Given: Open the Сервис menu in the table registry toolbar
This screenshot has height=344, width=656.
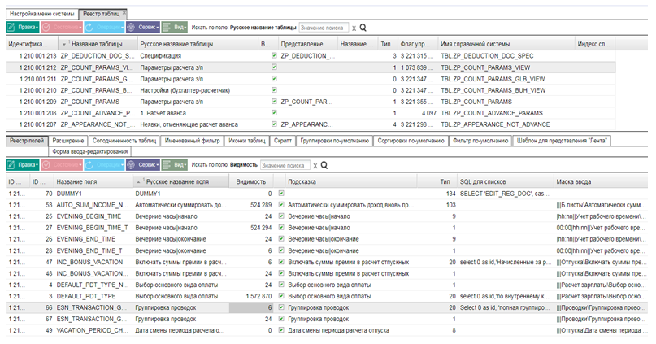Looking at the screenshot, I should (143, 27).
